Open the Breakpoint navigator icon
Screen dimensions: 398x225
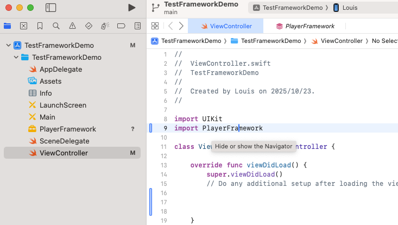[121, 26]
